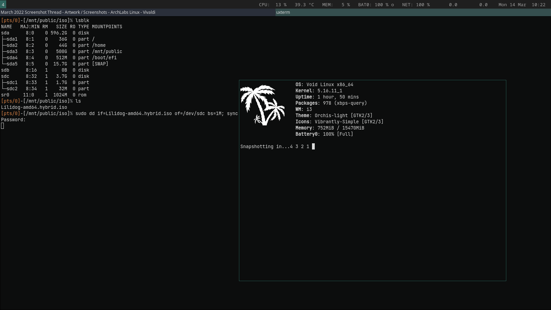
Task: Click the Battery0: 100% [Full] line
Action: point(324,134)
